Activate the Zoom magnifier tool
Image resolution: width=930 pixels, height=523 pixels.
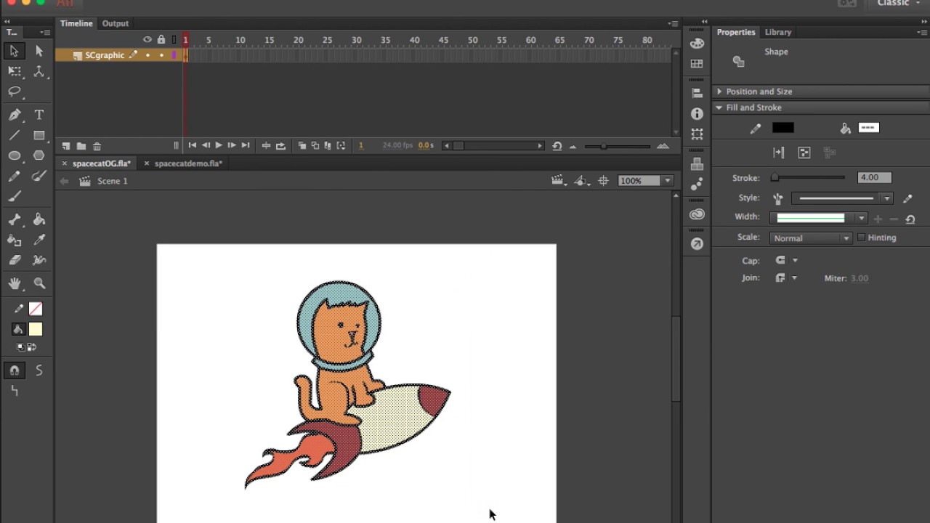39,283
